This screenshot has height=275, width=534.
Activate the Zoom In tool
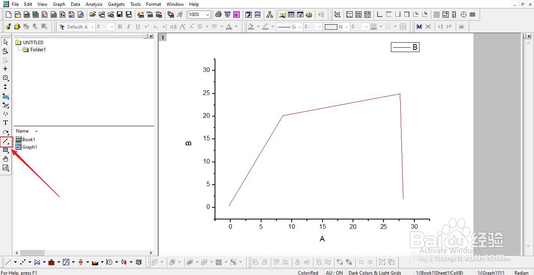[x=5, y=51]
